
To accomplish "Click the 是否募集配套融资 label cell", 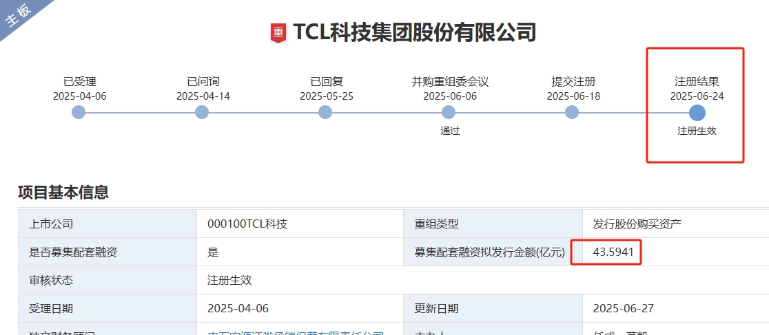I will click(x=107, y=252).
